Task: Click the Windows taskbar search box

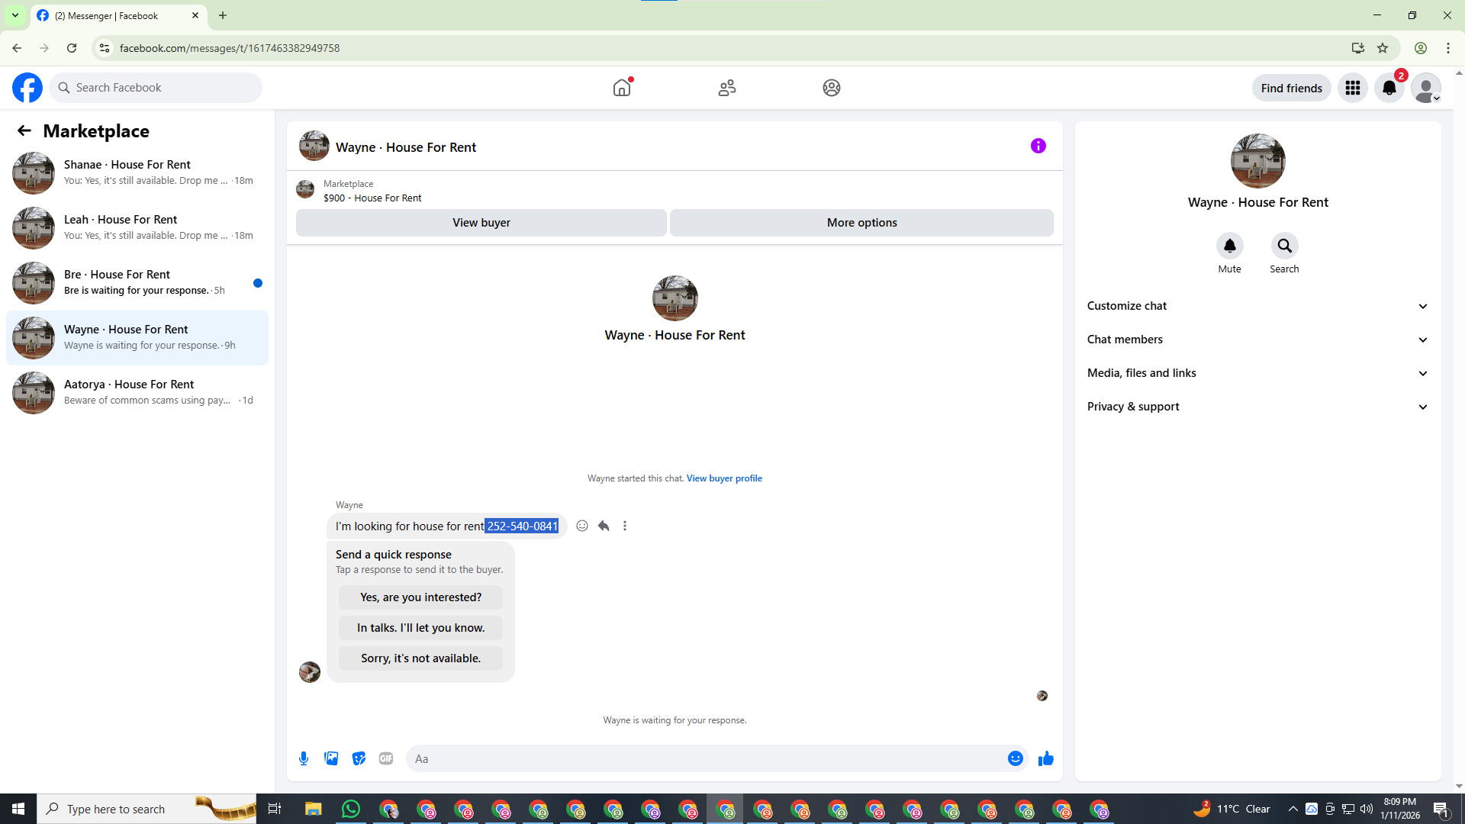Action: point(146,809)
